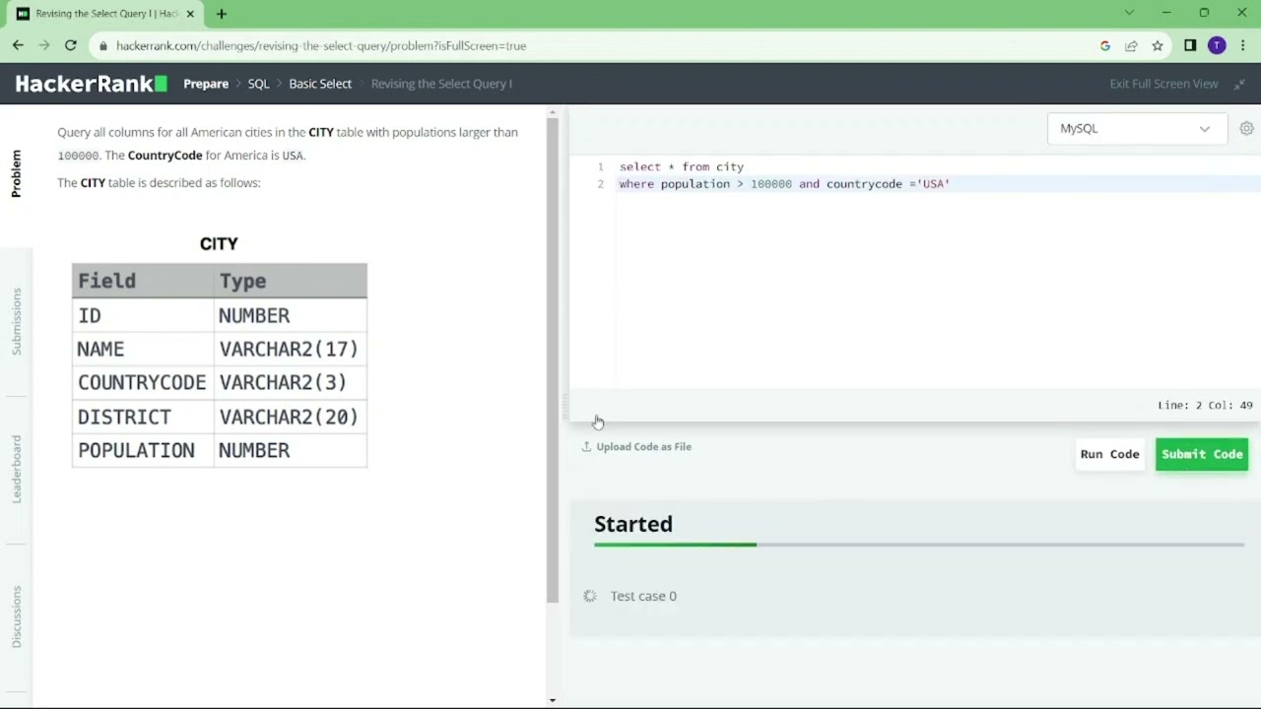Click the NAME field cell
The width and height of the screenshot is (1261, 709).
pyautogui.click(x=142, y=350)
